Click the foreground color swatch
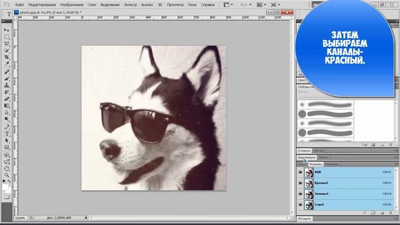 pos(4,187)
